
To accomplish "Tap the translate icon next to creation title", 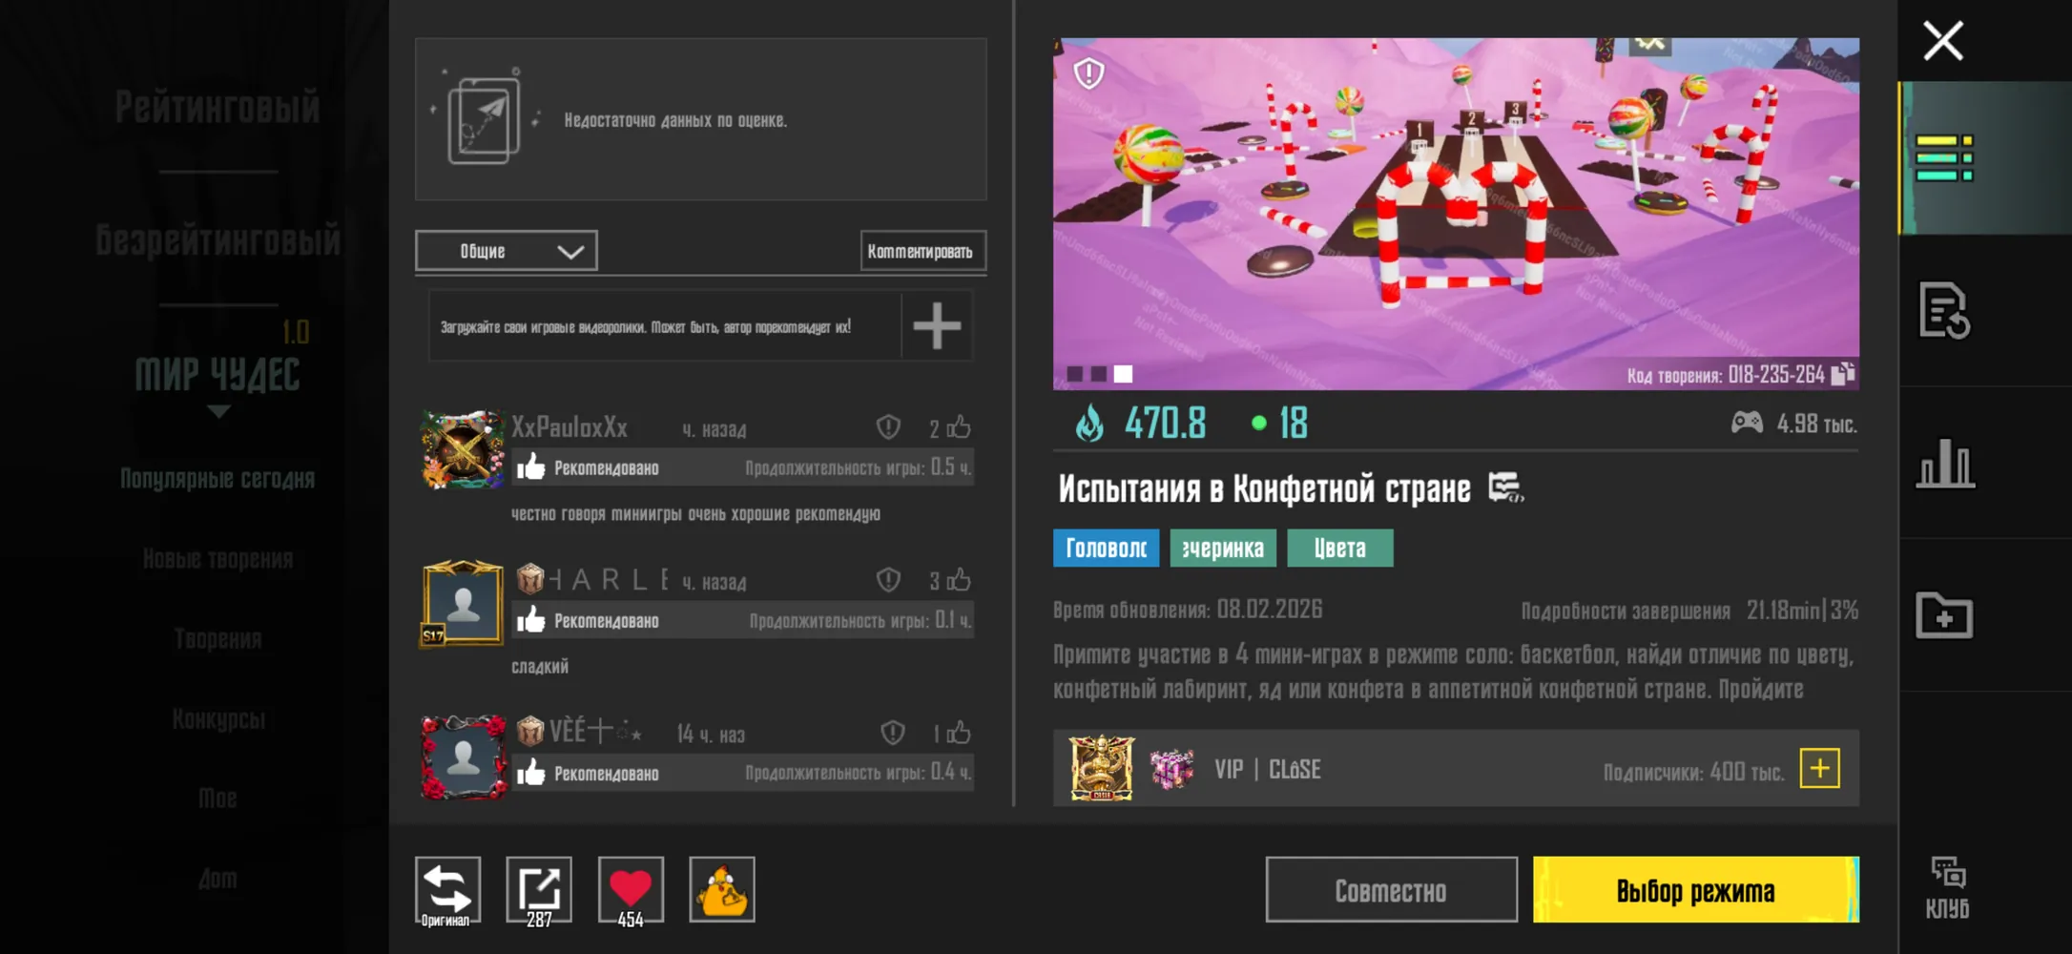I will pyautogui.click(x=1505, y=487).
